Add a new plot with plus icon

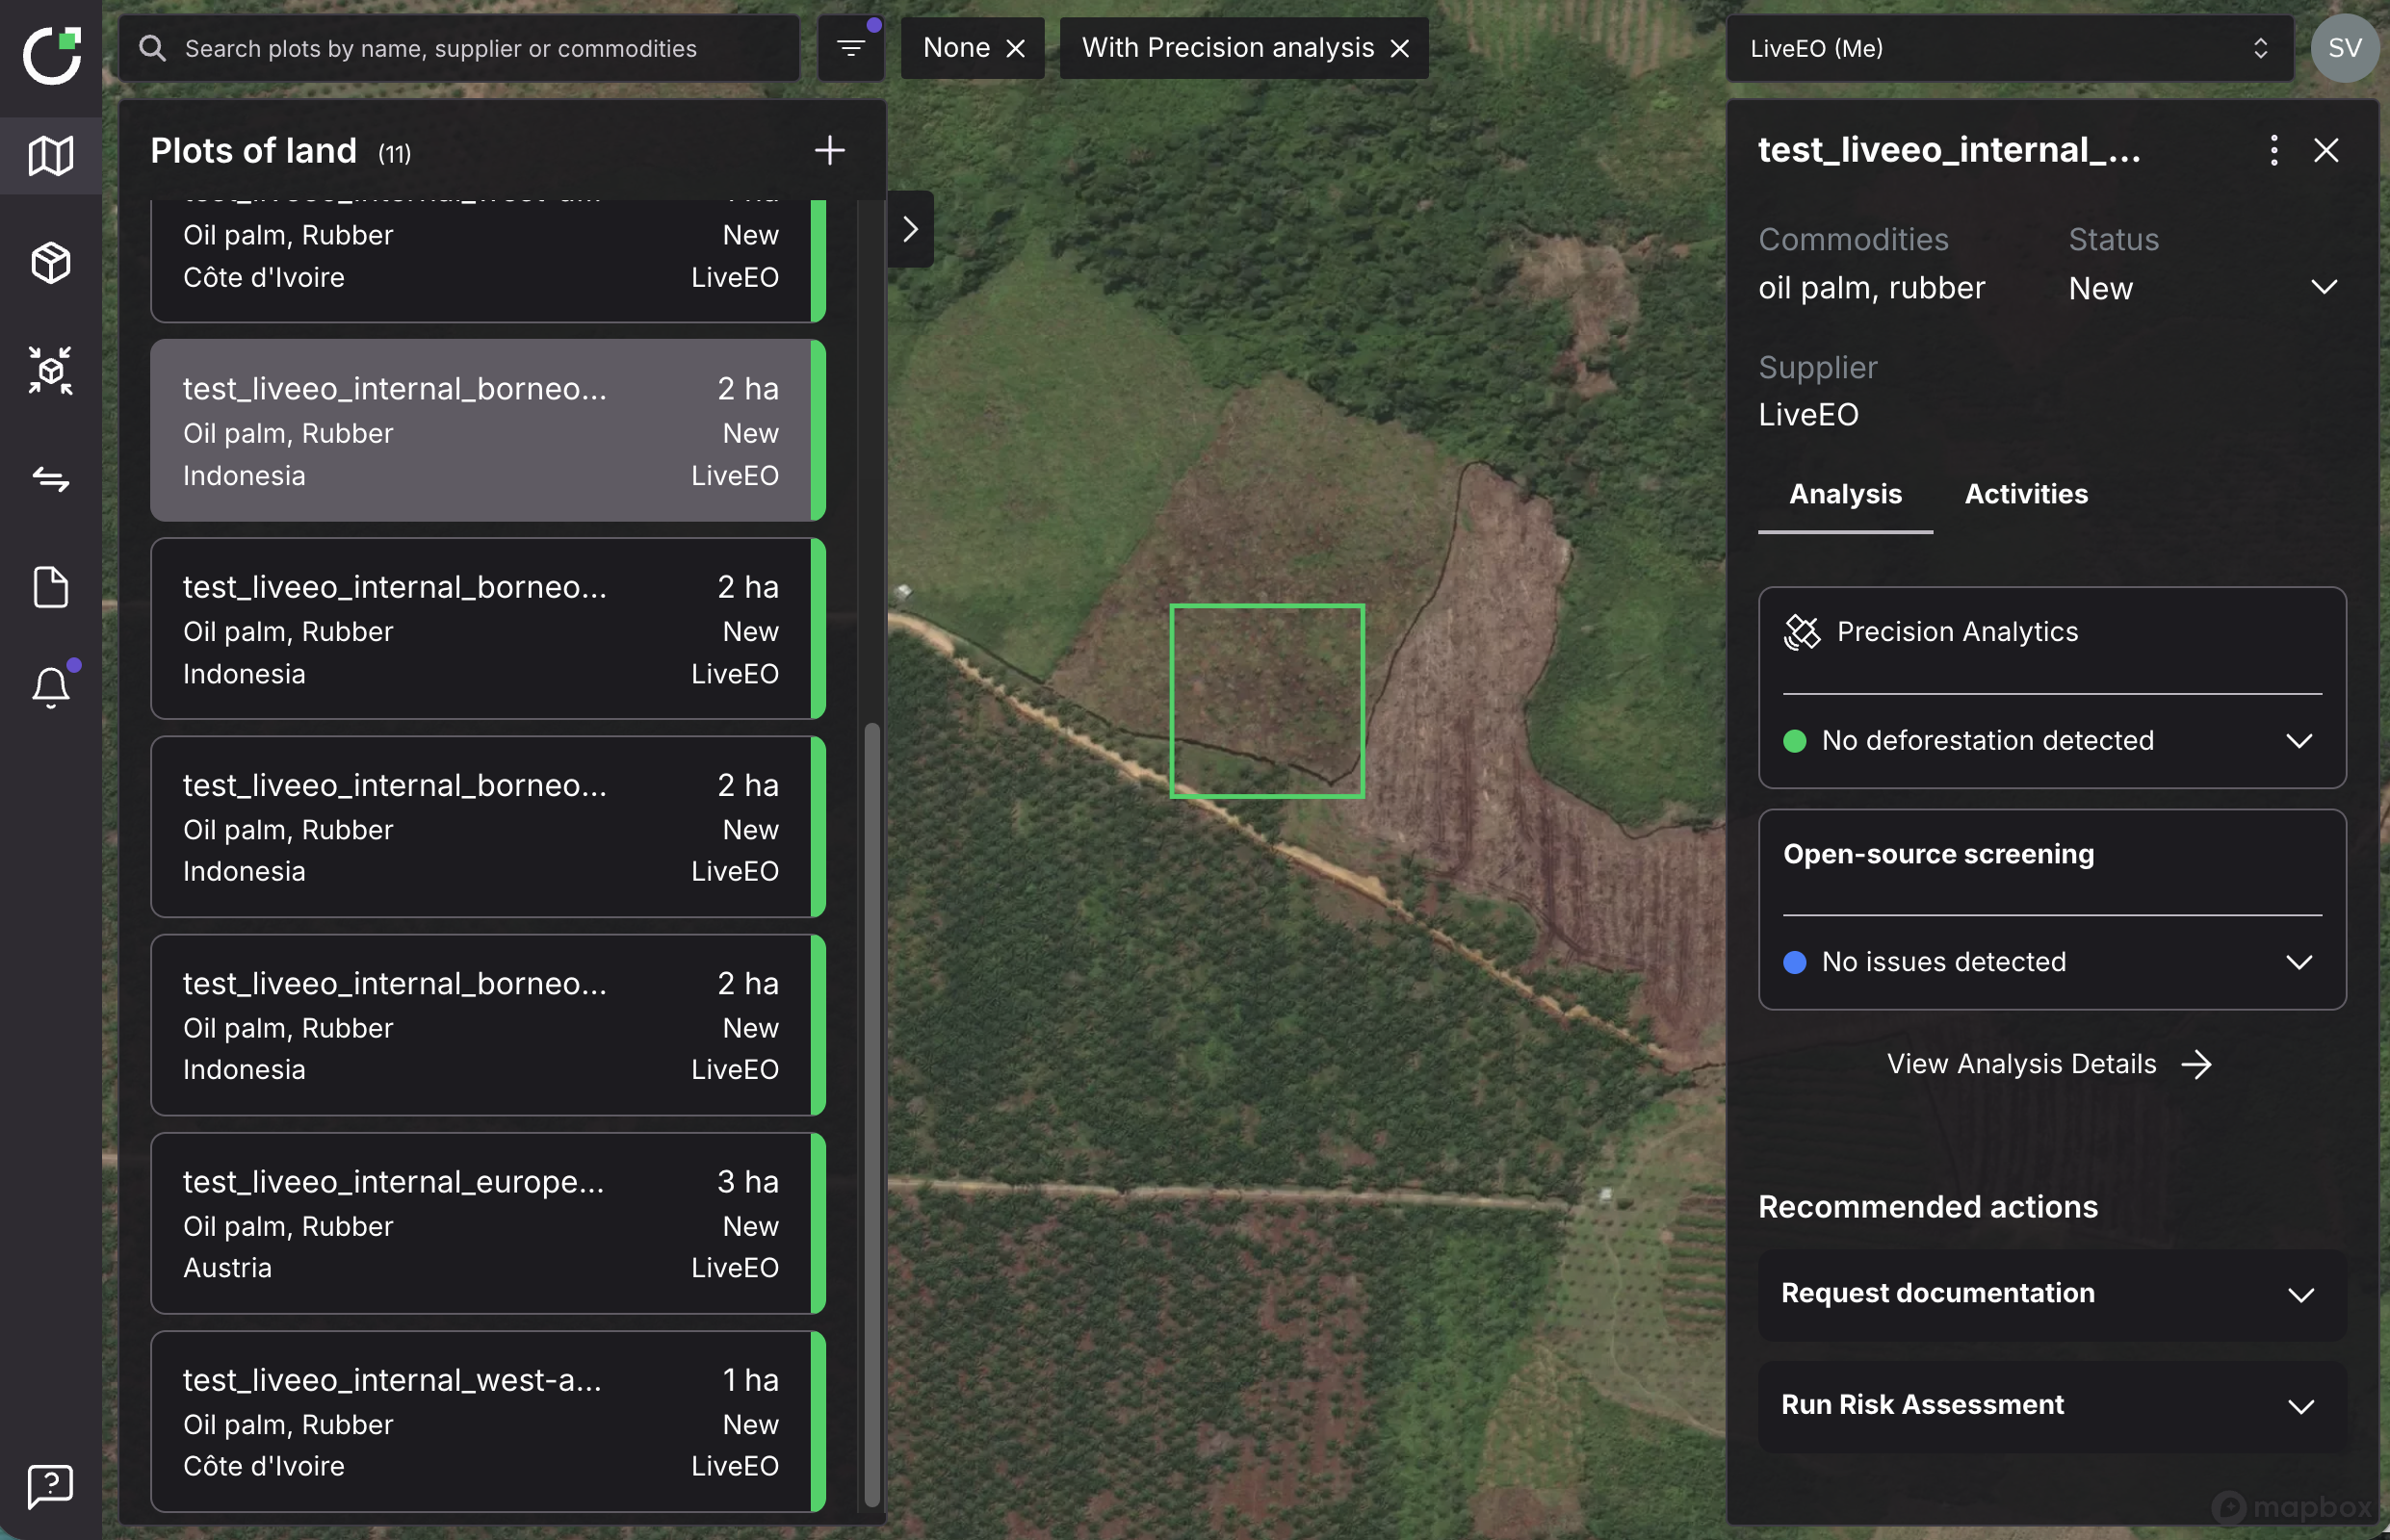coord(829,151)
